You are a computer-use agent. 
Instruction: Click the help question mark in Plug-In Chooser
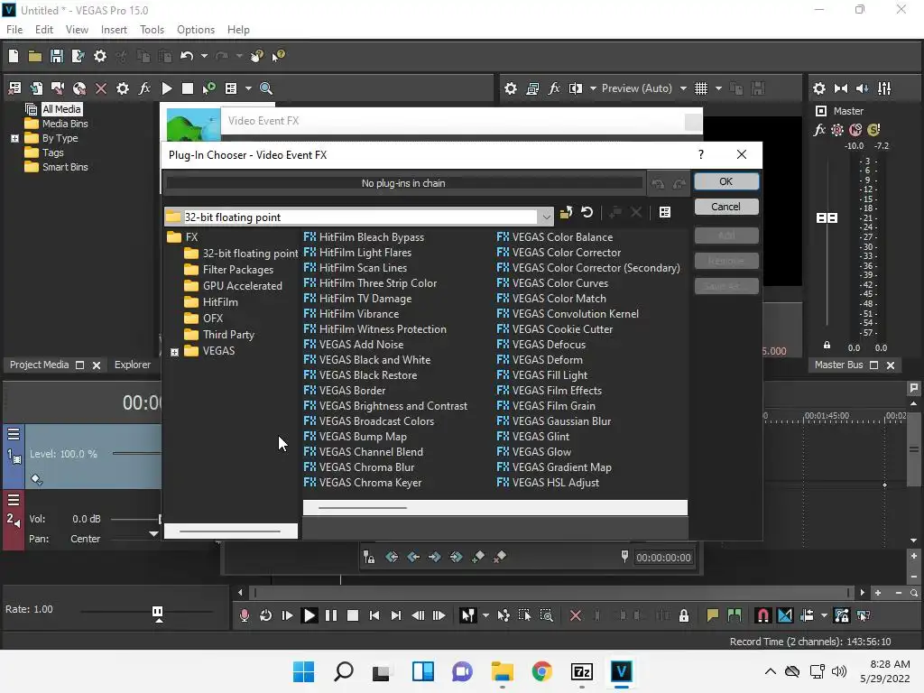[700, 154]
